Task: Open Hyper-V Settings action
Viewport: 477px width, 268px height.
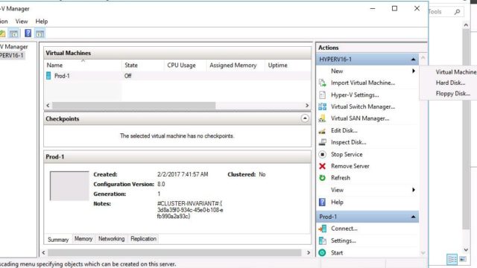Action: click(355, 95)
